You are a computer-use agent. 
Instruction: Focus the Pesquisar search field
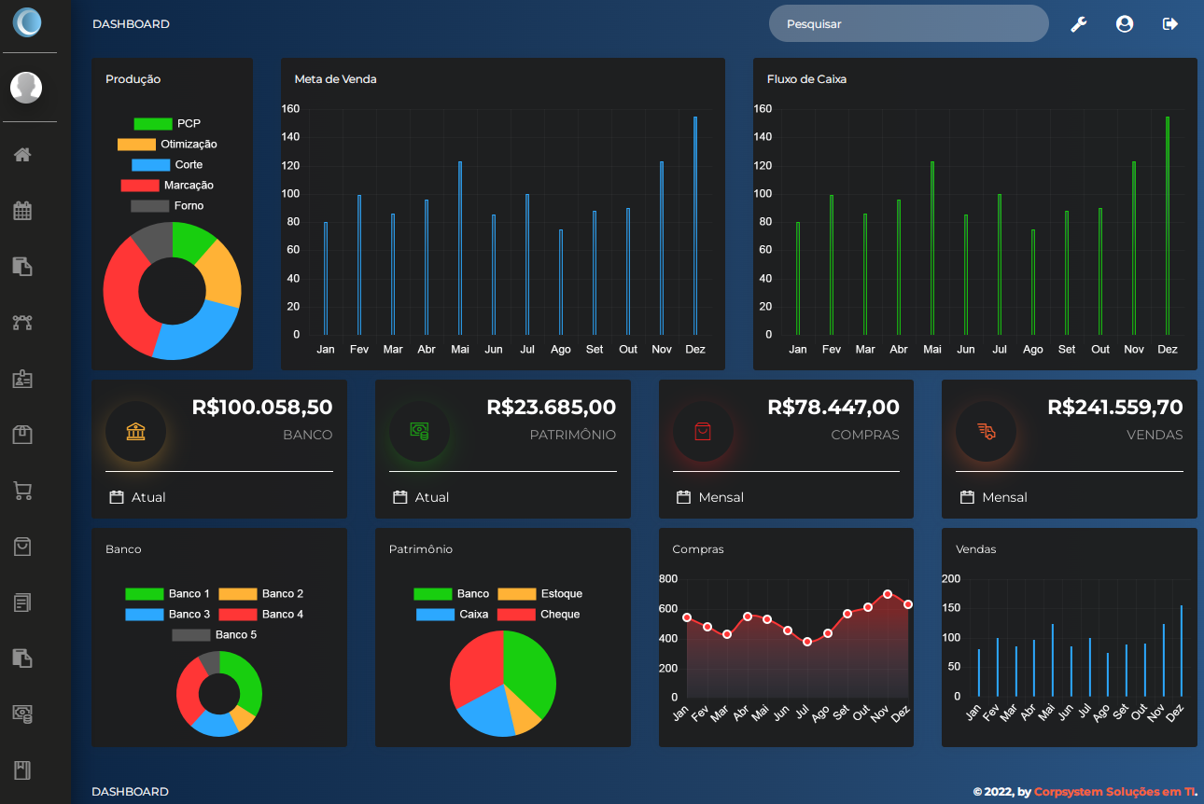(x=908, y=24)
